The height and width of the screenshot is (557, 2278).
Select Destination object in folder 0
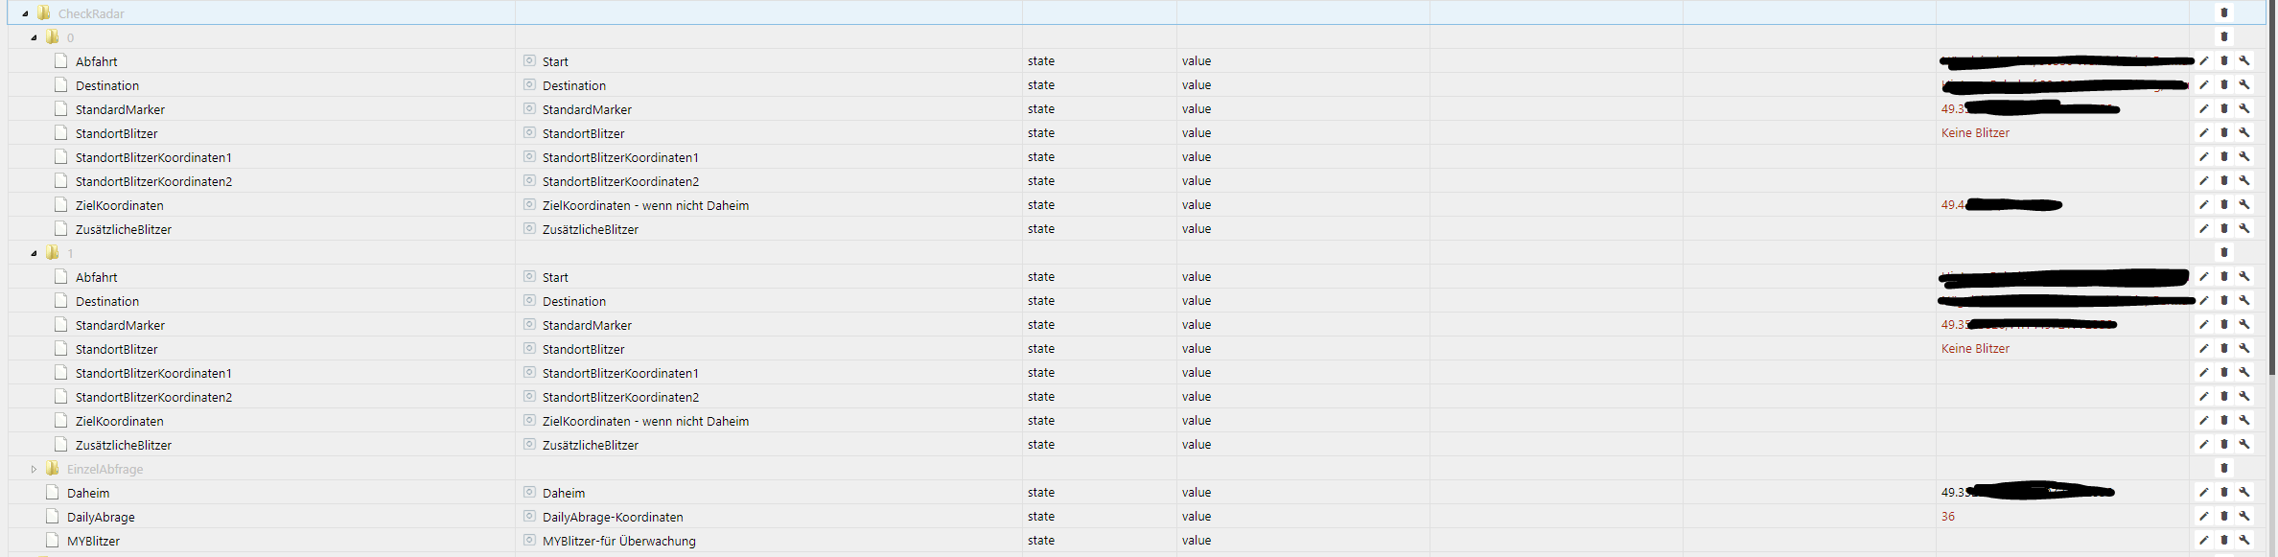[x=107, y=85]
